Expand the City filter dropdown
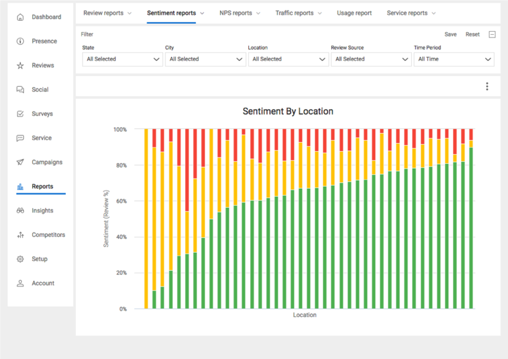Viewport: 508px width, 359px height. (x=205, y=59)
